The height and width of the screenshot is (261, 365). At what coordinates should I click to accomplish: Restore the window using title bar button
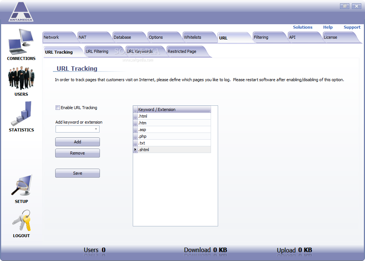[344, 6]
